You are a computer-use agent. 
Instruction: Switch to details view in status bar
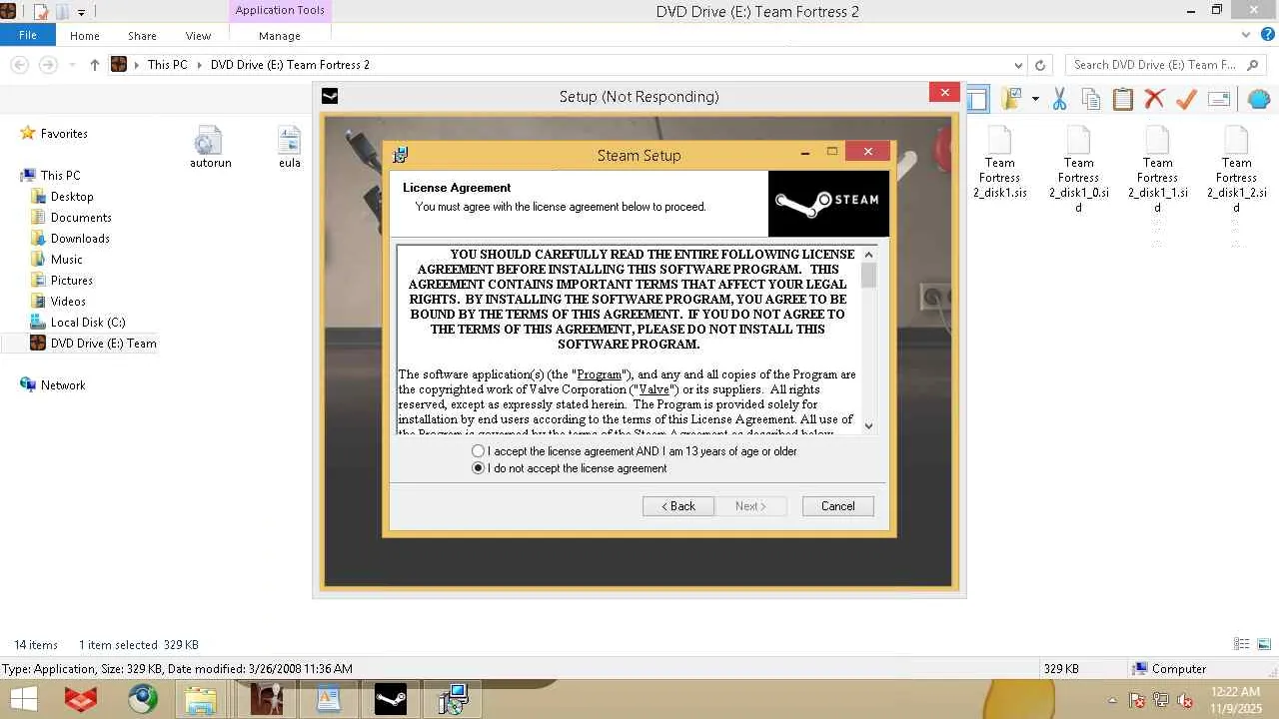[x=1242, y=645]
